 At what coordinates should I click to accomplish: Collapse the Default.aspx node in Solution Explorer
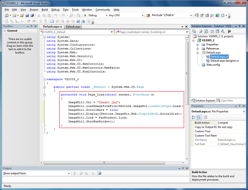[x=197, y=53]
